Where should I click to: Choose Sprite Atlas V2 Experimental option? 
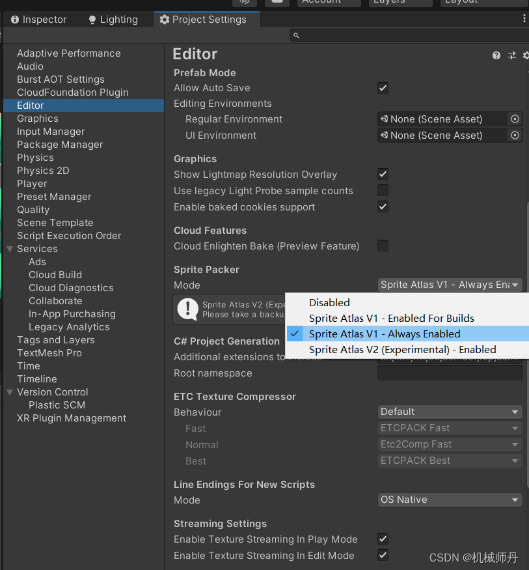point(408,349)
